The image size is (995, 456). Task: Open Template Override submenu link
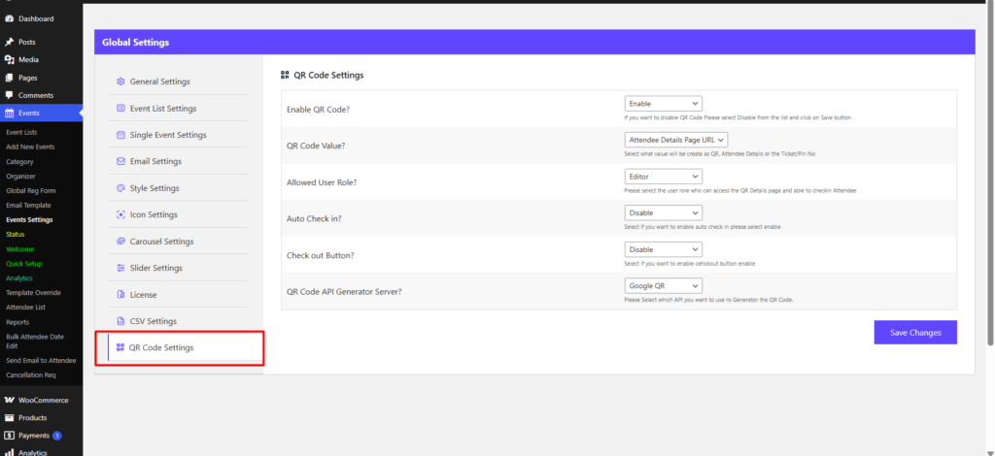34,293
